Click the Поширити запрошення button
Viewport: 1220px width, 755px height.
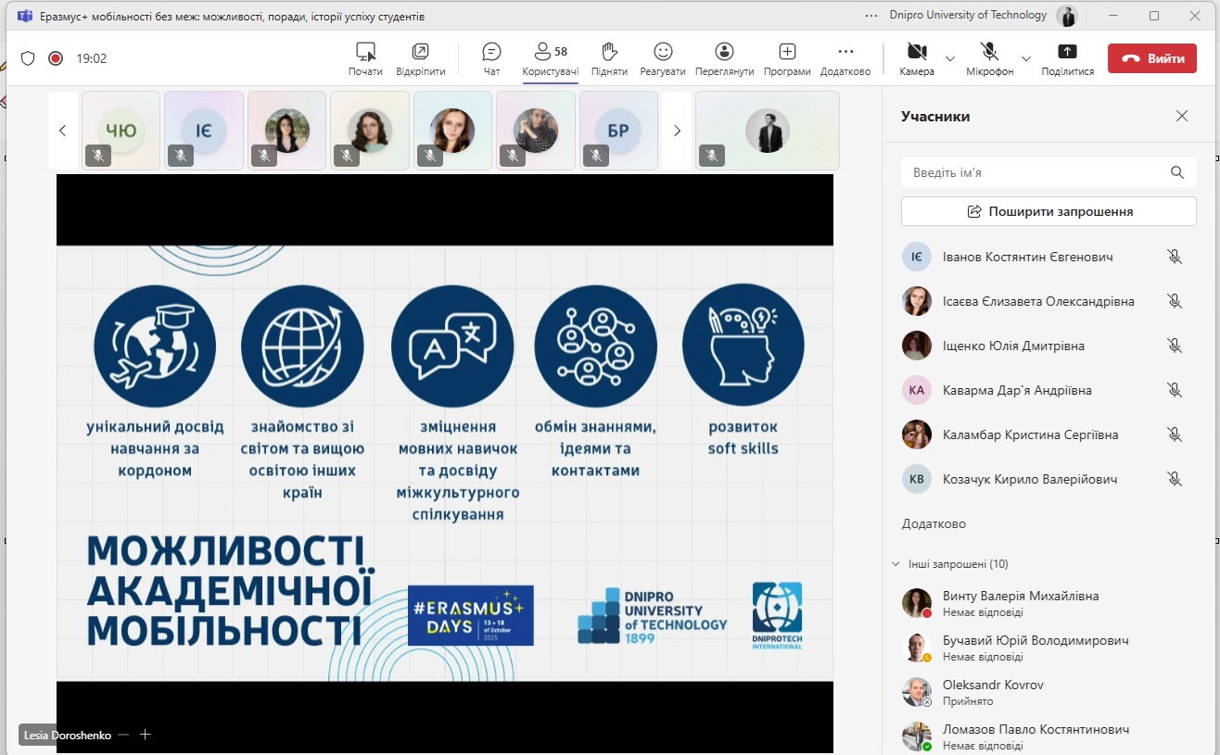1048,211
